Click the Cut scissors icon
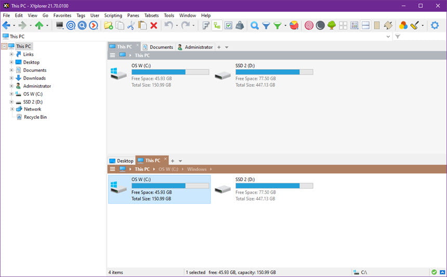447x277 pixels. click(x=131, y=26)
